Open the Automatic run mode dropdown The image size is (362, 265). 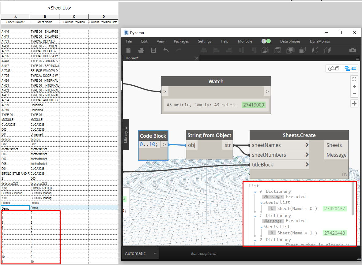coord(140,253)
